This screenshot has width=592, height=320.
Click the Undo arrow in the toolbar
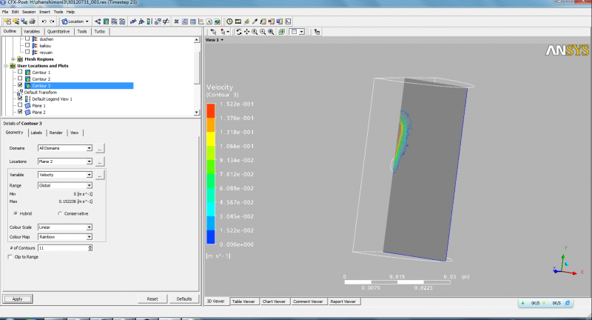[44, 21]
